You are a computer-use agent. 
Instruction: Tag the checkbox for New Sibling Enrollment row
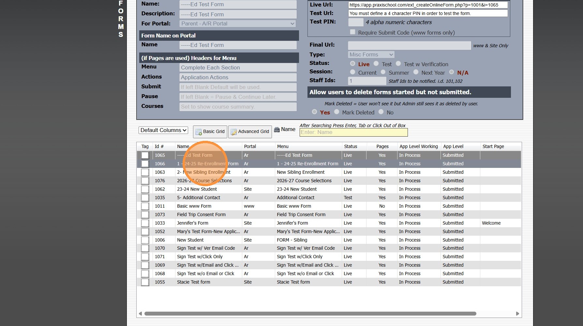pos(145,172)
